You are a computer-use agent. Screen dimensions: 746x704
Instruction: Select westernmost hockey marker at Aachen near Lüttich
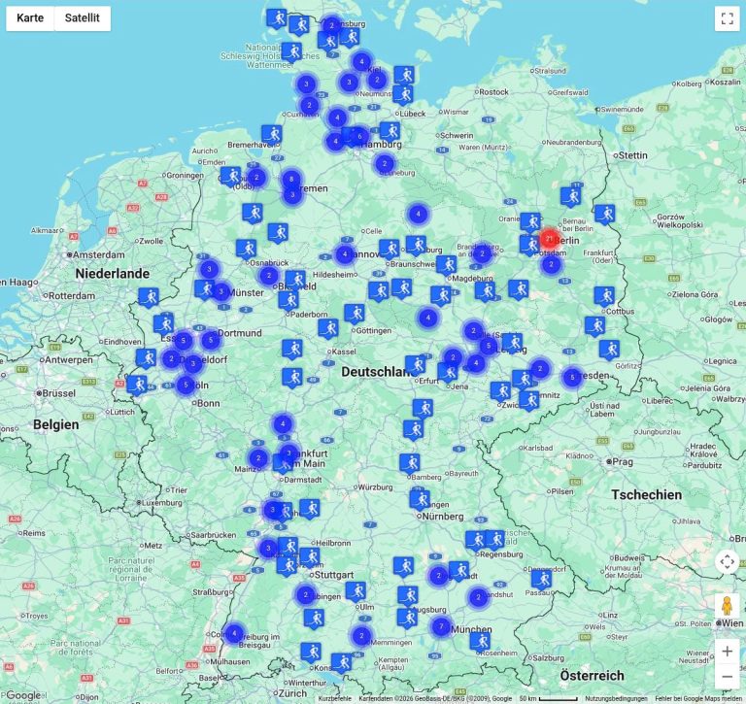point(137,385)
